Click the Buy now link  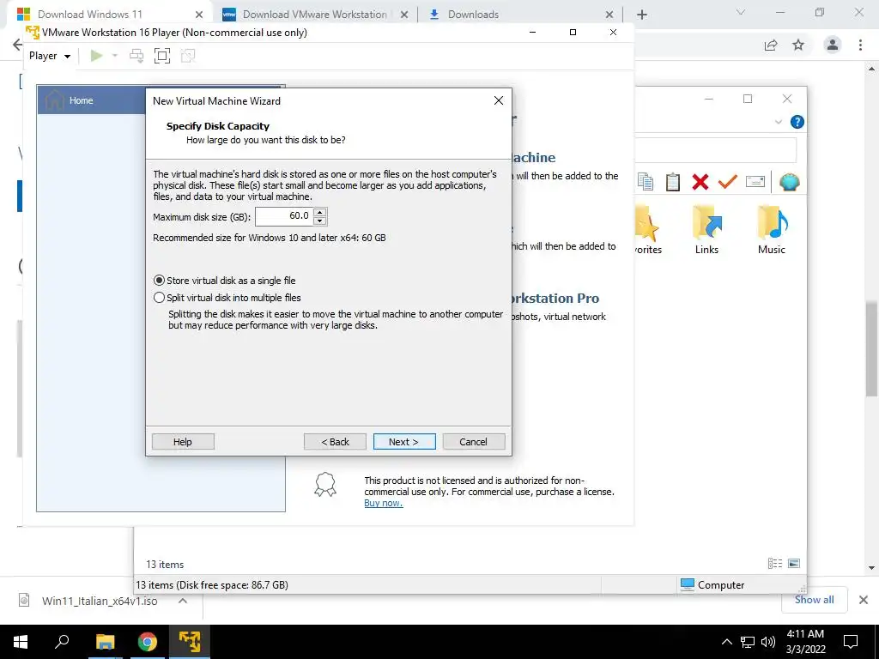[x=384, y=503]
